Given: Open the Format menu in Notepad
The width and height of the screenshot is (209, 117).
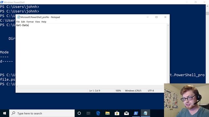Looking at the screenshot, I should coord(30,22).
